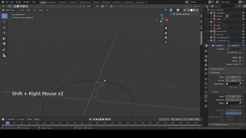
Task: Jump to the end frame
Action: [110, 119]
